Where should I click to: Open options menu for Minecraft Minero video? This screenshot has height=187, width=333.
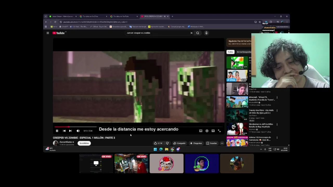(277, 98)
